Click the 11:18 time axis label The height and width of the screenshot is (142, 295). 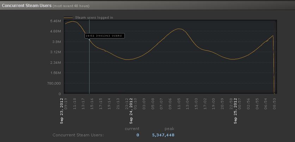[x=75, y=104]
